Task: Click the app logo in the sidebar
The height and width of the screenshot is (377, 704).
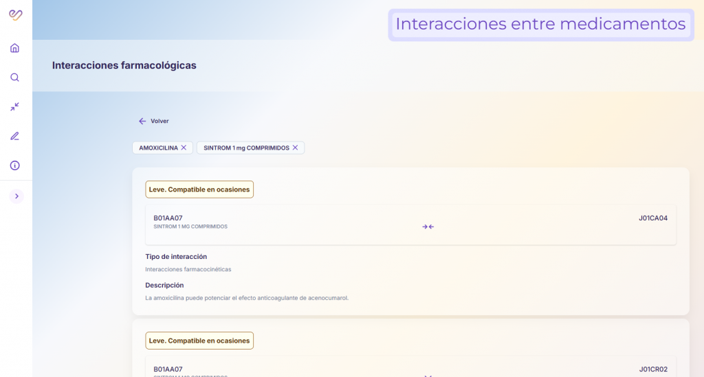Action: coord(16,15)
